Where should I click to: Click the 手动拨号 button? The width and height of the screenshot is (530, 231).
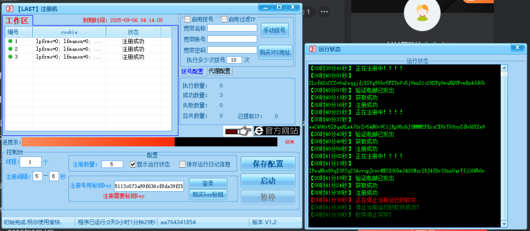274,30
